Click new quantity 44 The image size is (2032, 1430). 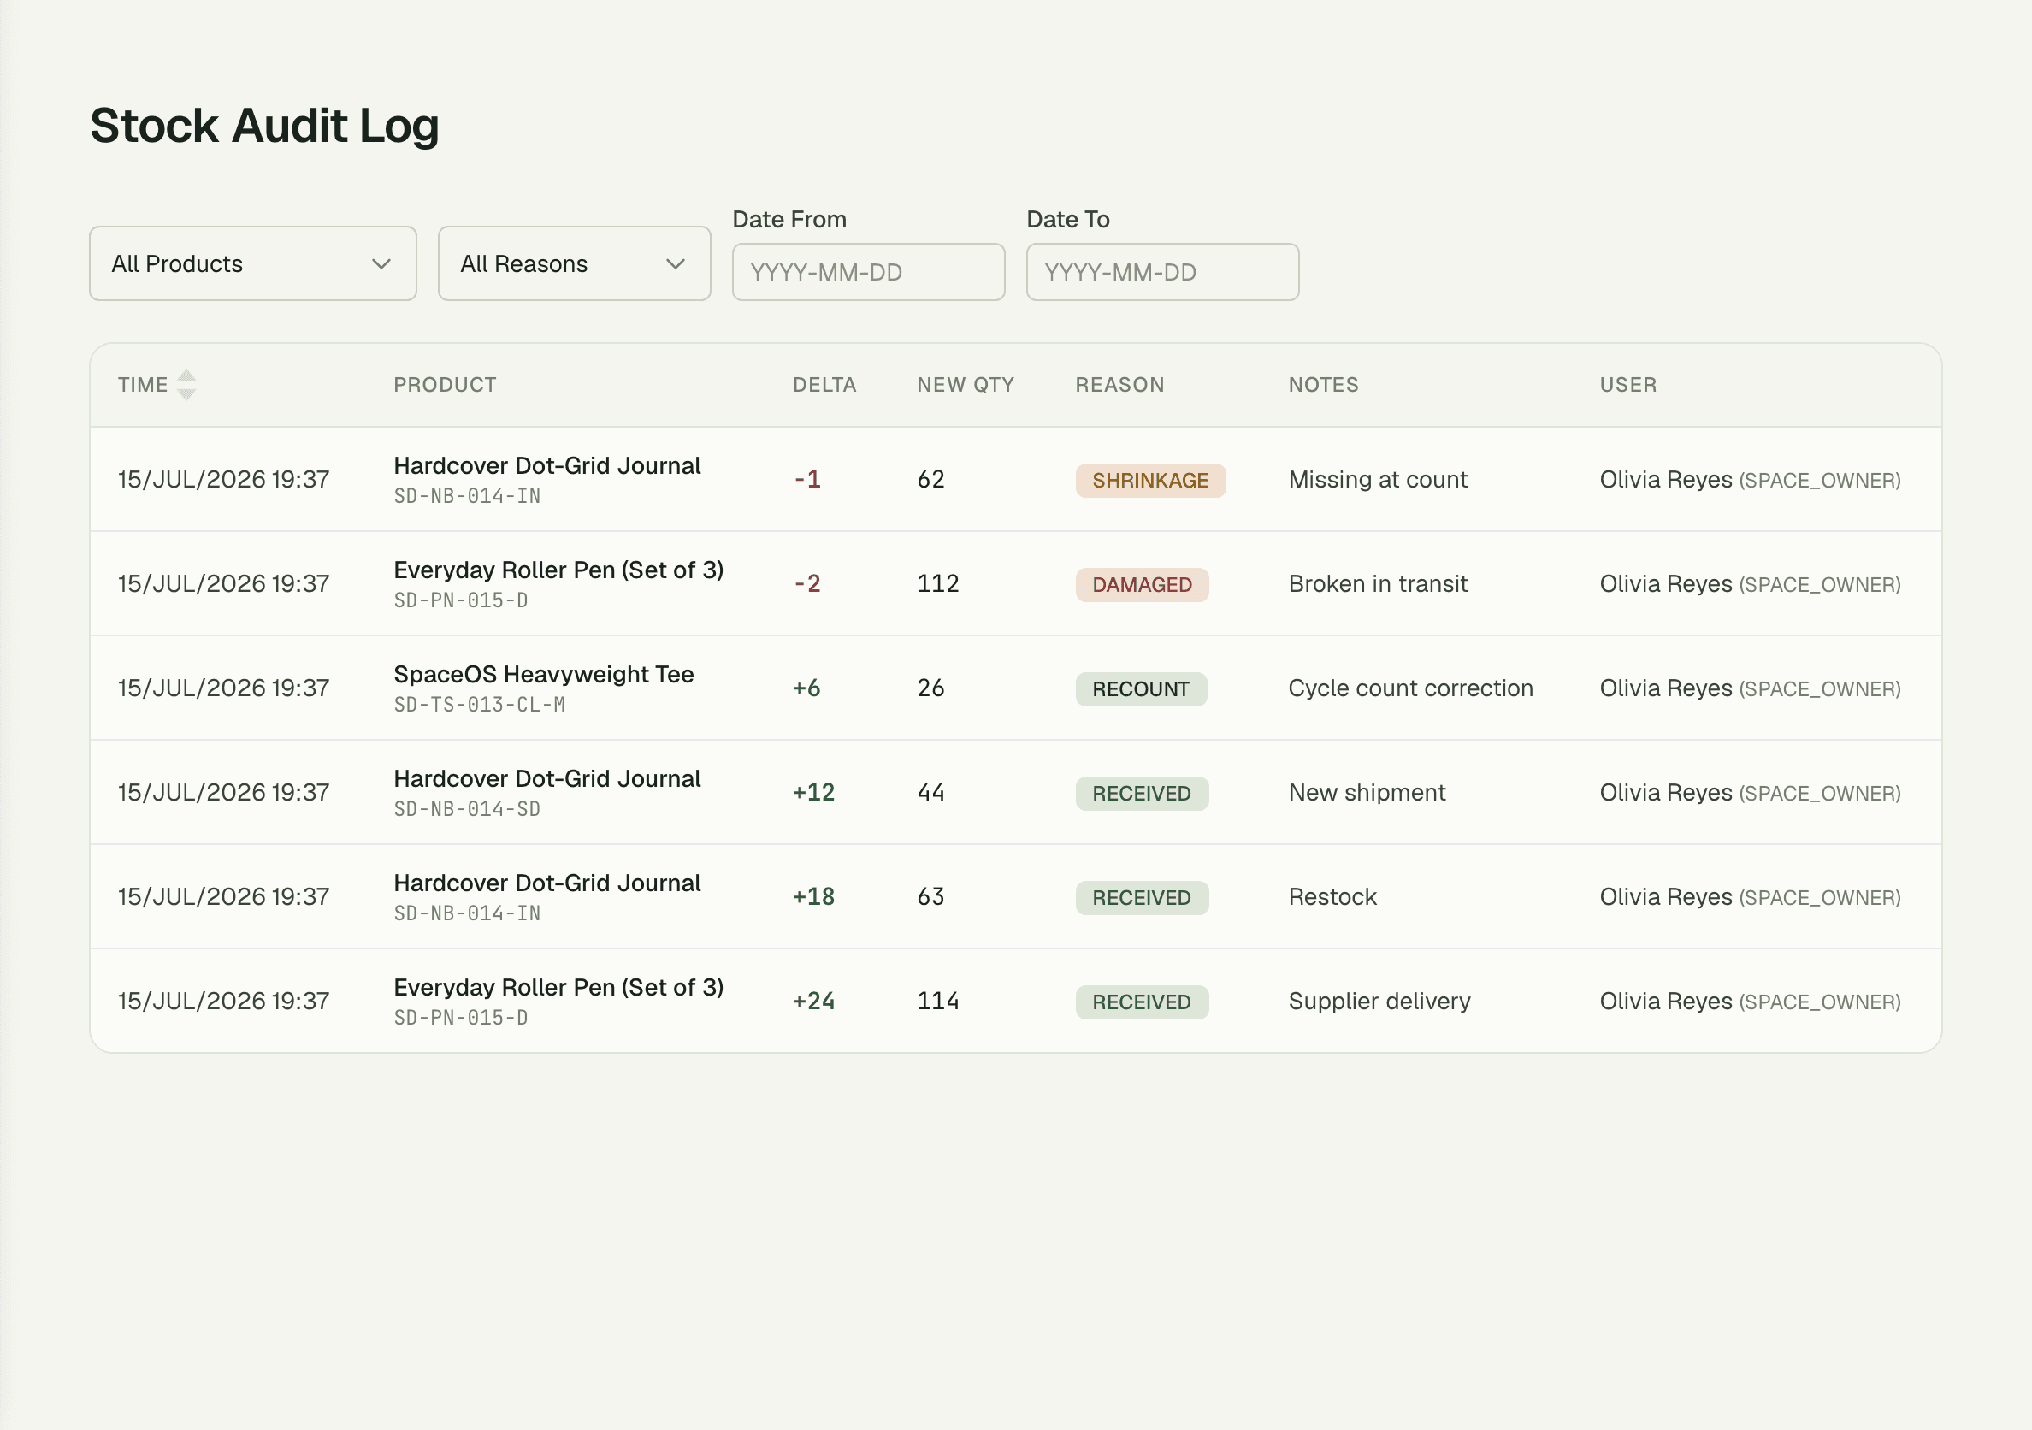(931, 793)
